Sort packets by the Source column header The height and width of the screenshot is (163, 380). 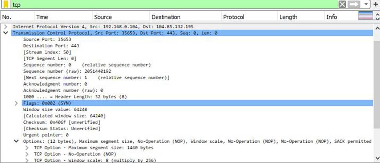pos(103,17)
